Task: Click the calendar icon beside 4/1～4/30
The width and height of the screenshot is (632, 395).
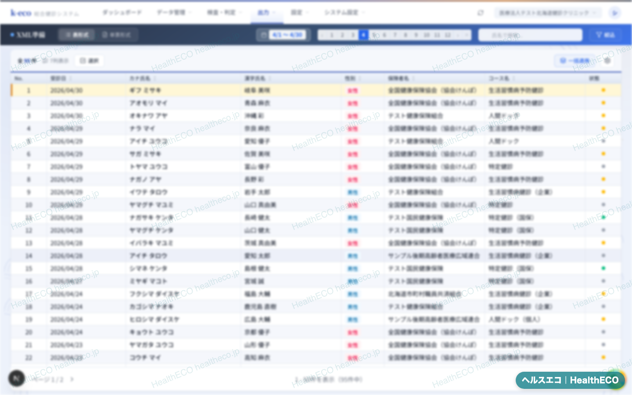Action: point(263,35)
